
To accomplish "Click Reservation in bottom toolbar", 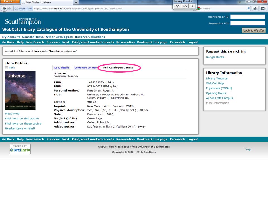I will [x=125, y=139].
